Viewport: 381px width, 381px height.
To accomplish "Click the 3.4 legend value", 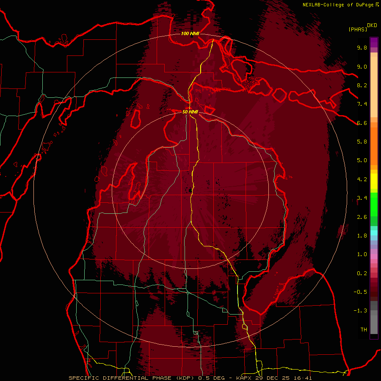I will pos(362,198).
